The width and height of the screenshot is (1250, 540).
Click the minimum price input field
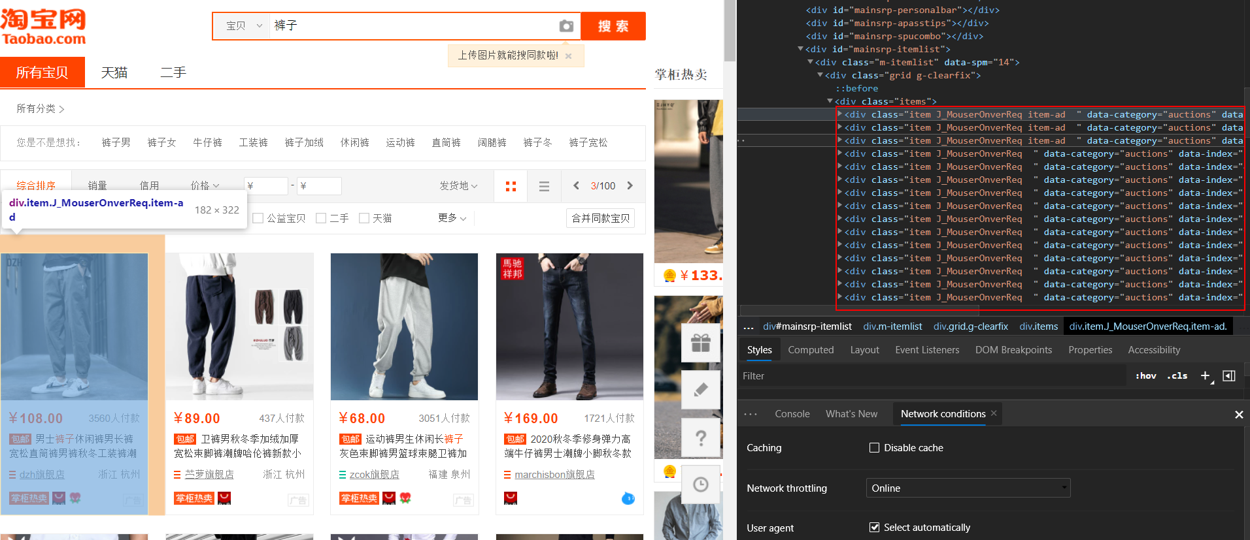266,186
